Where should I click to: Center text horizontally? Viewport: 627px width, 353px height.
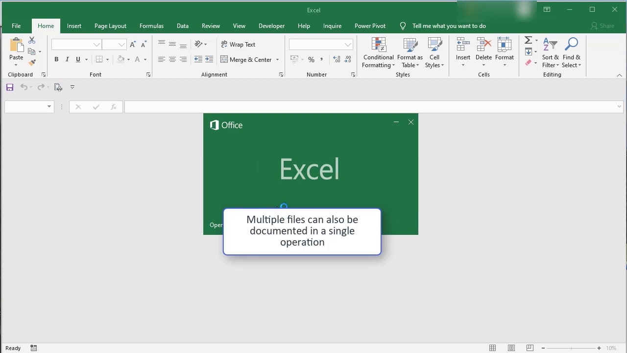pyautogui.click(x=172, y=59)
